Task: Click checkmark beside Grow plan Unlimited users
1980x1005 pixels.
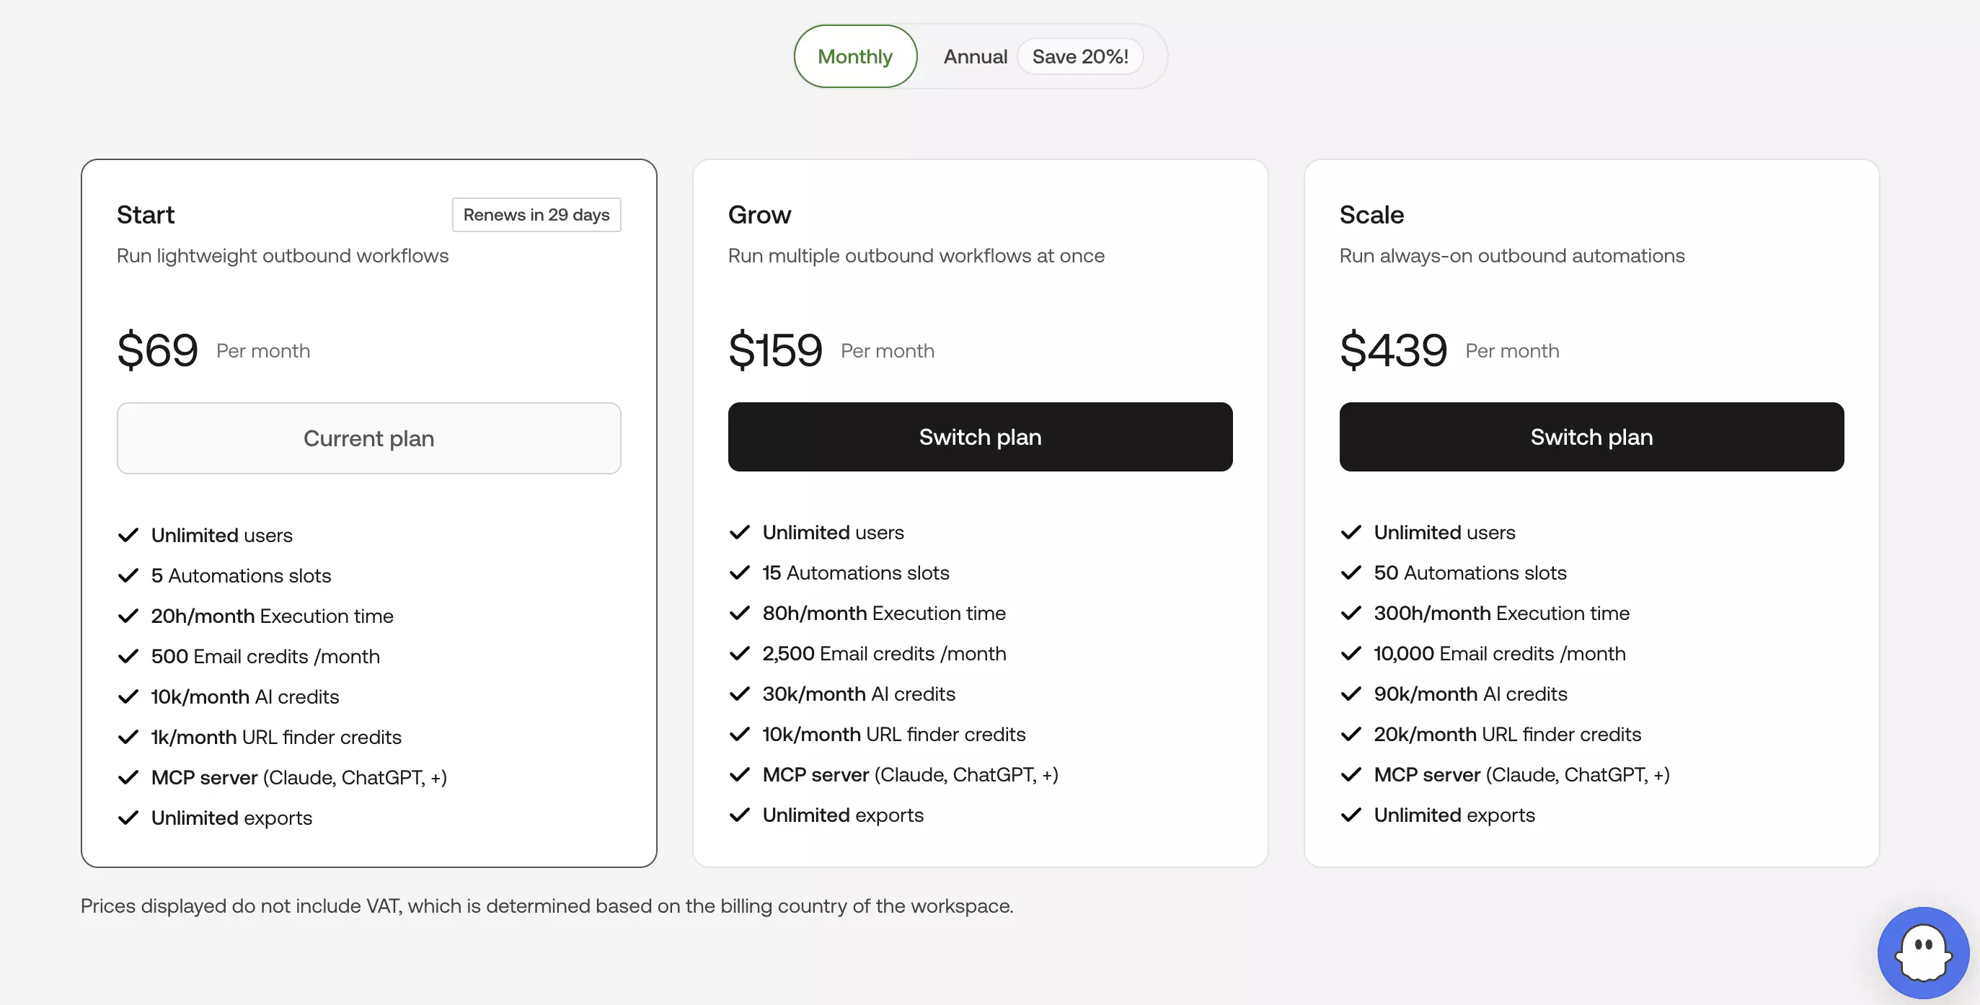Action: pyautogui.click(x=739, y=531)
